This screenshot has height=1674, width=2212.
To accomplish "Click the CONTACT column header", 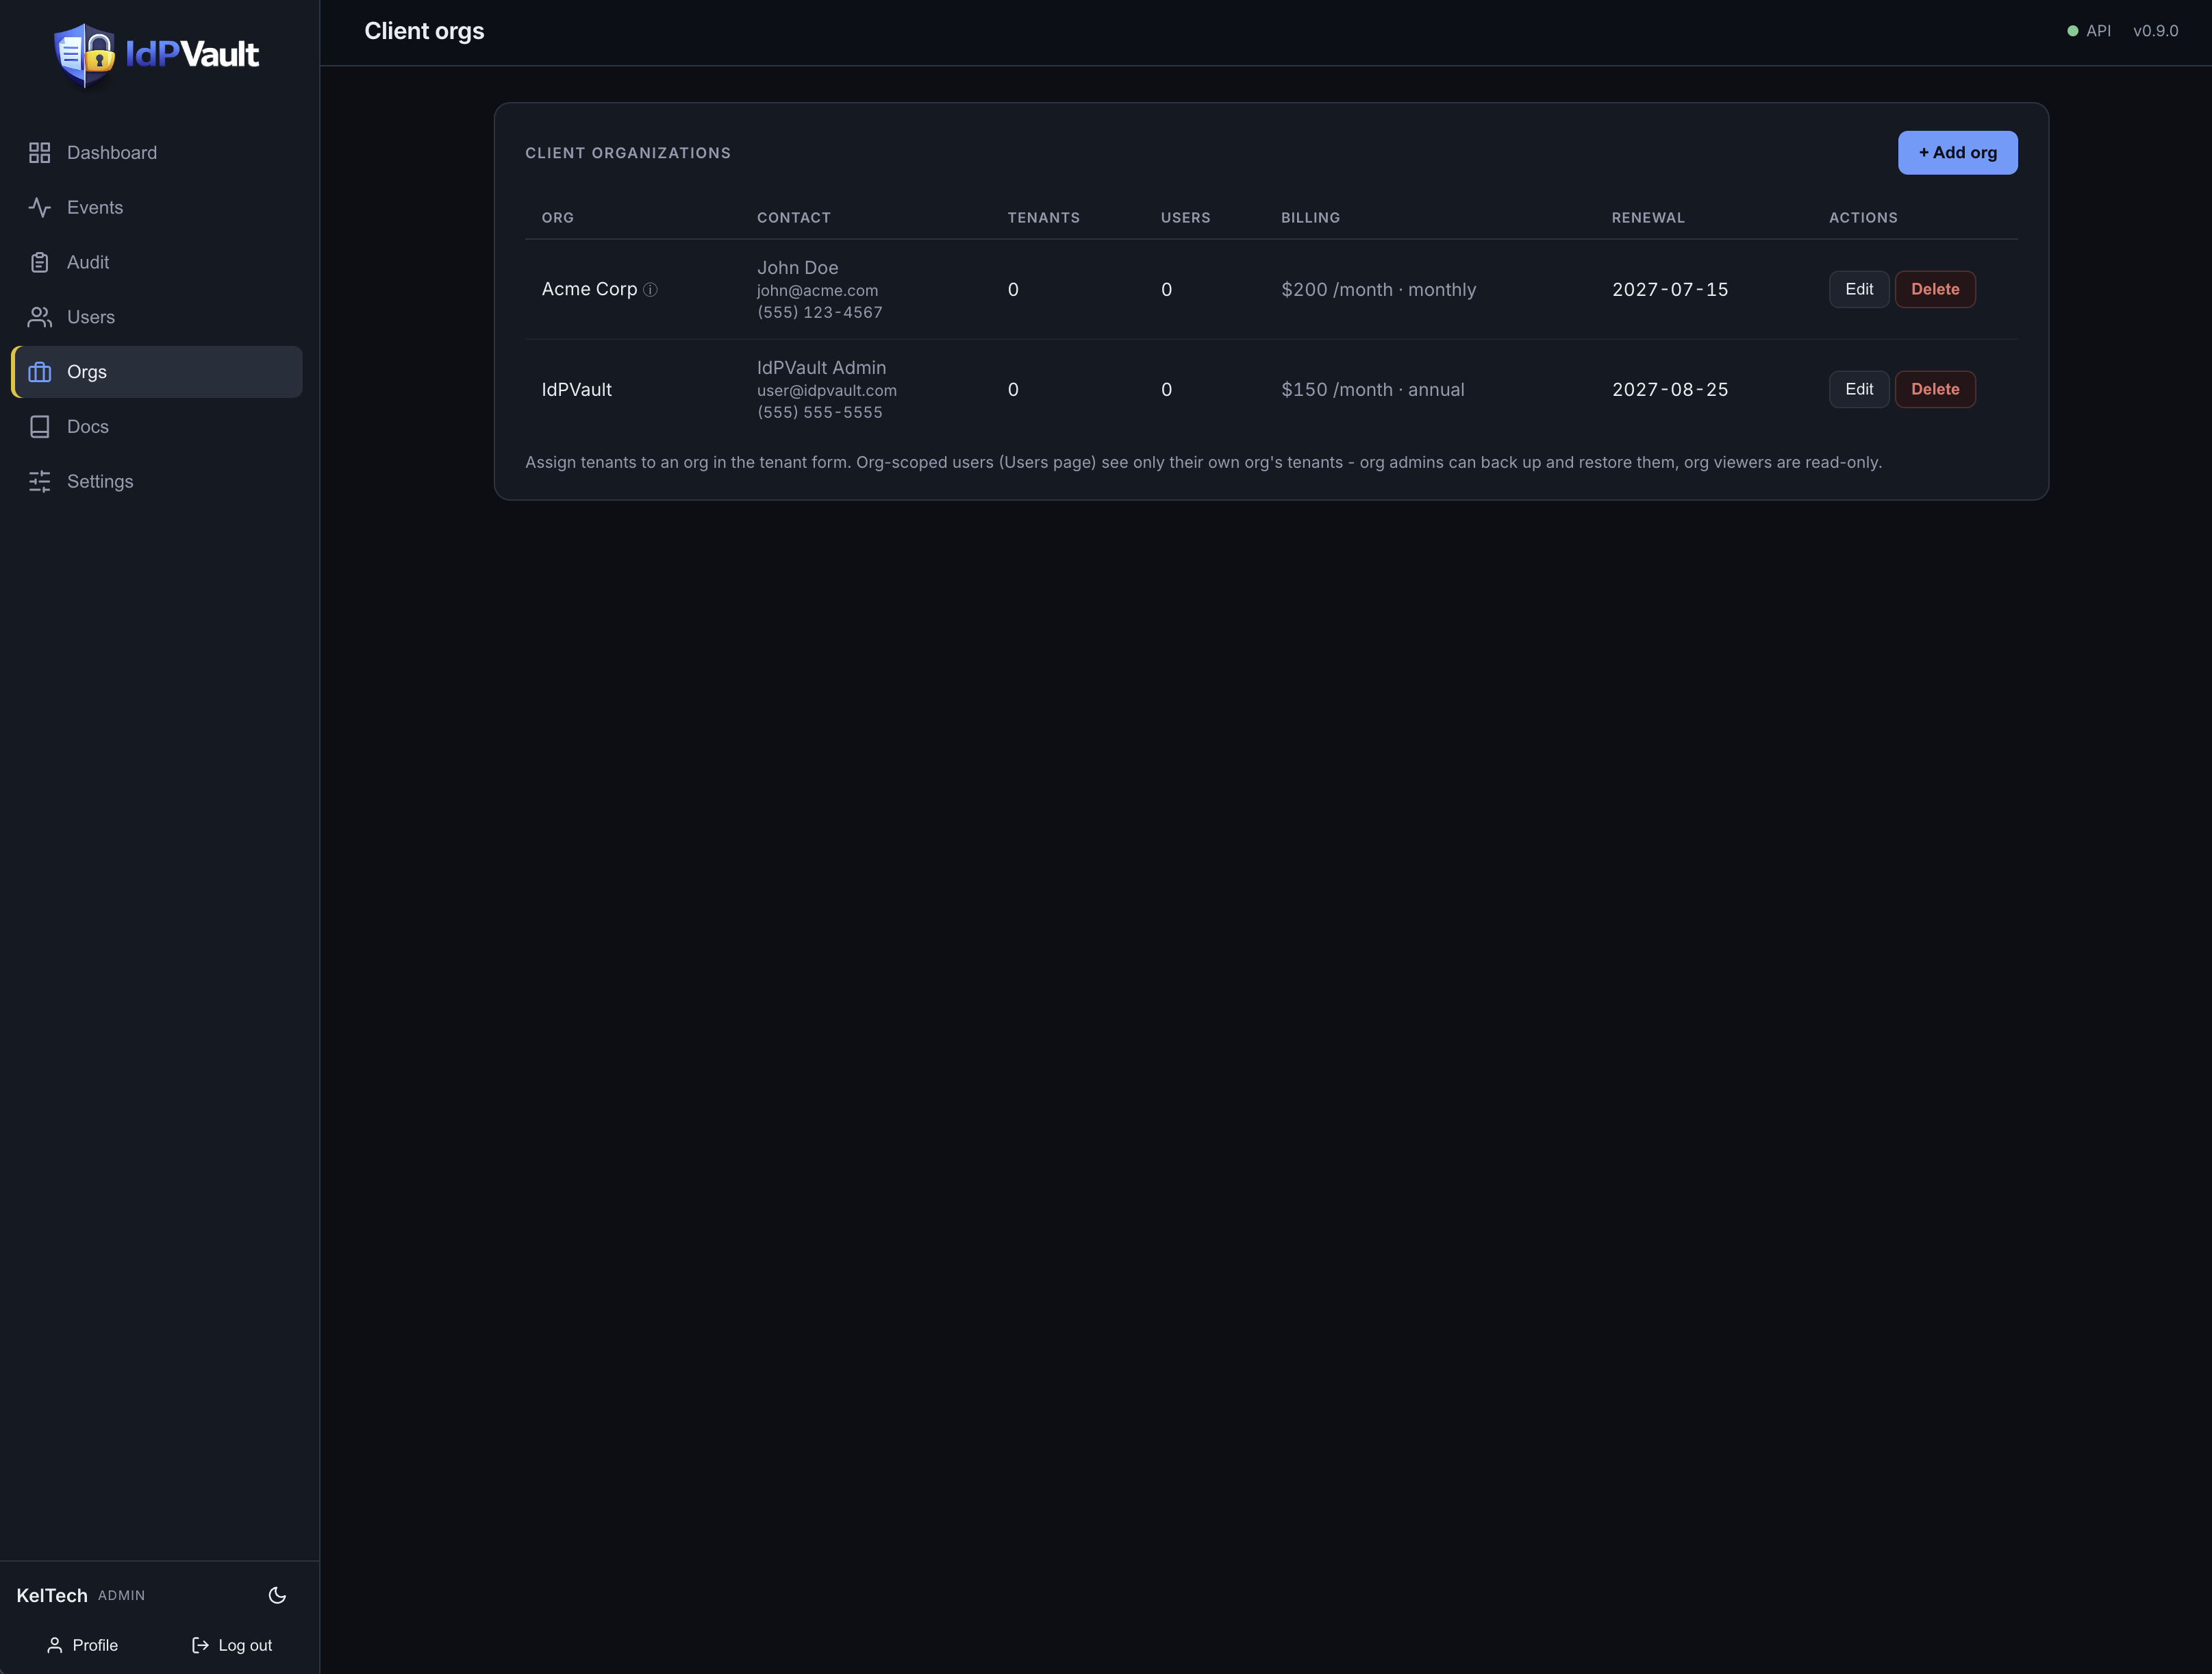I will (x=793, y=217).
